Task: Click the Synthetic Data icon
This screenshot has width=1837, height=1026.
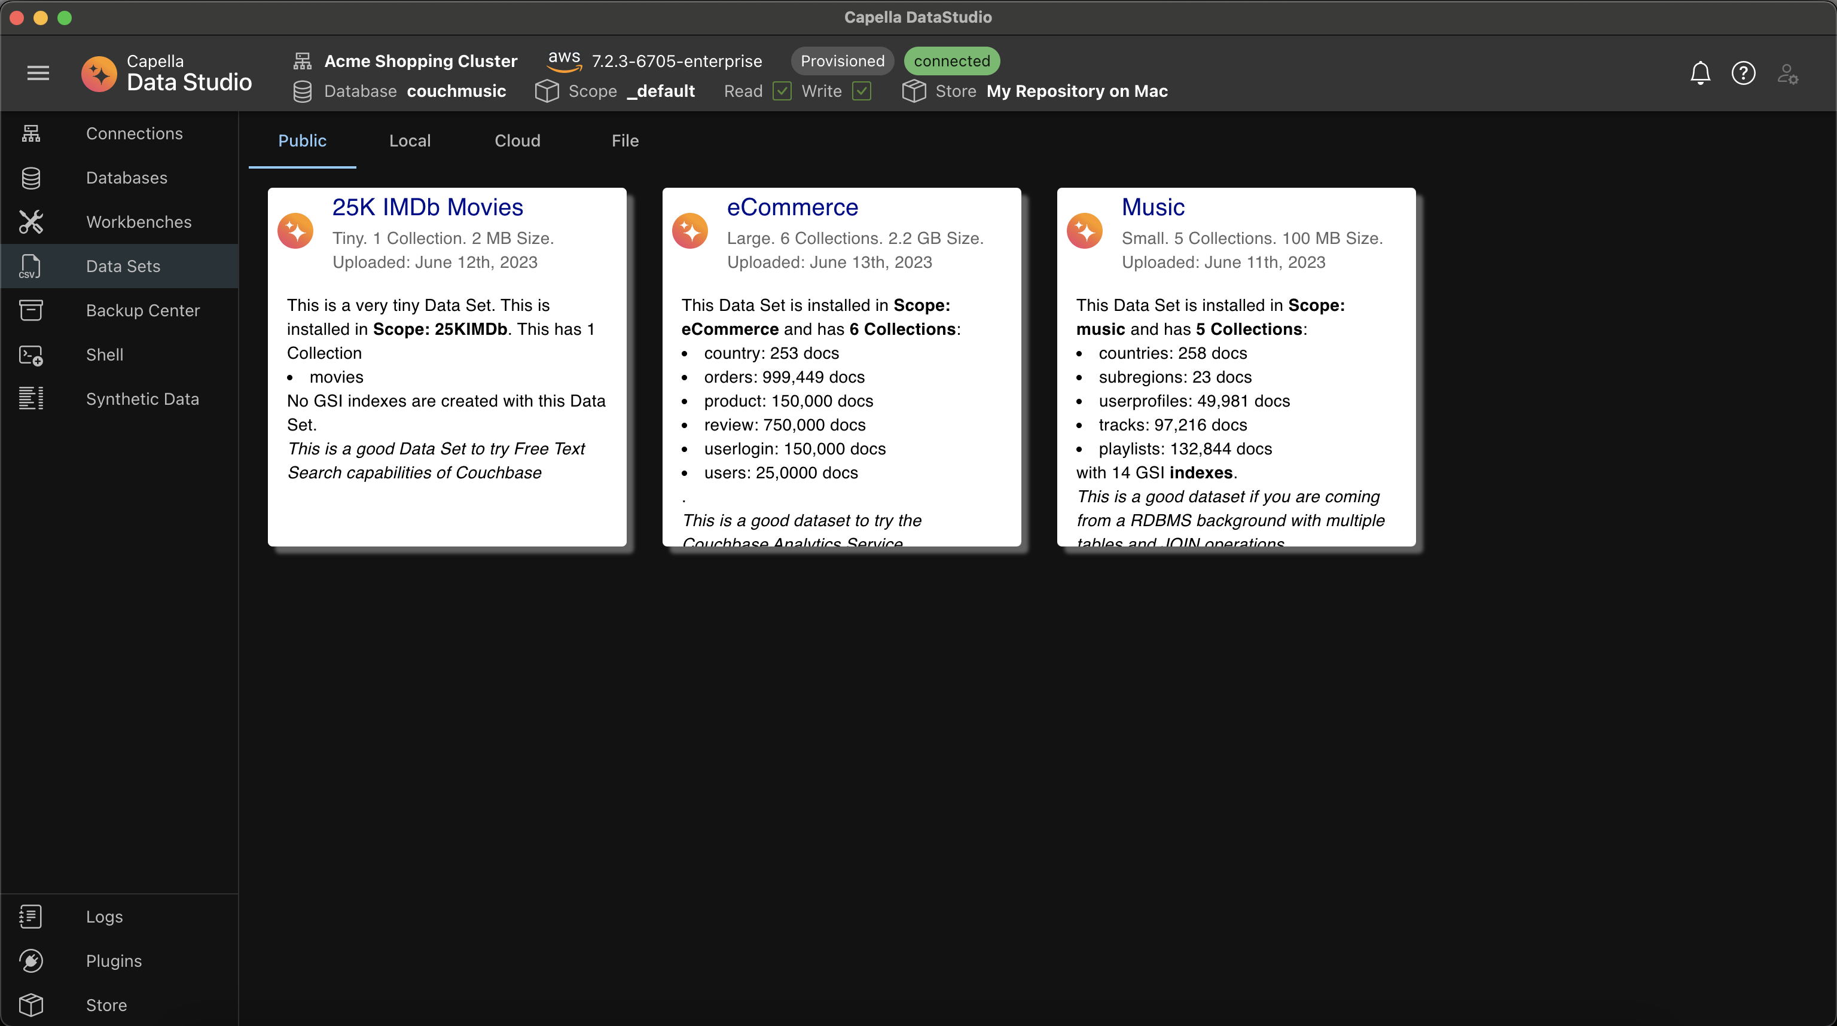Action: click(30, 399)
